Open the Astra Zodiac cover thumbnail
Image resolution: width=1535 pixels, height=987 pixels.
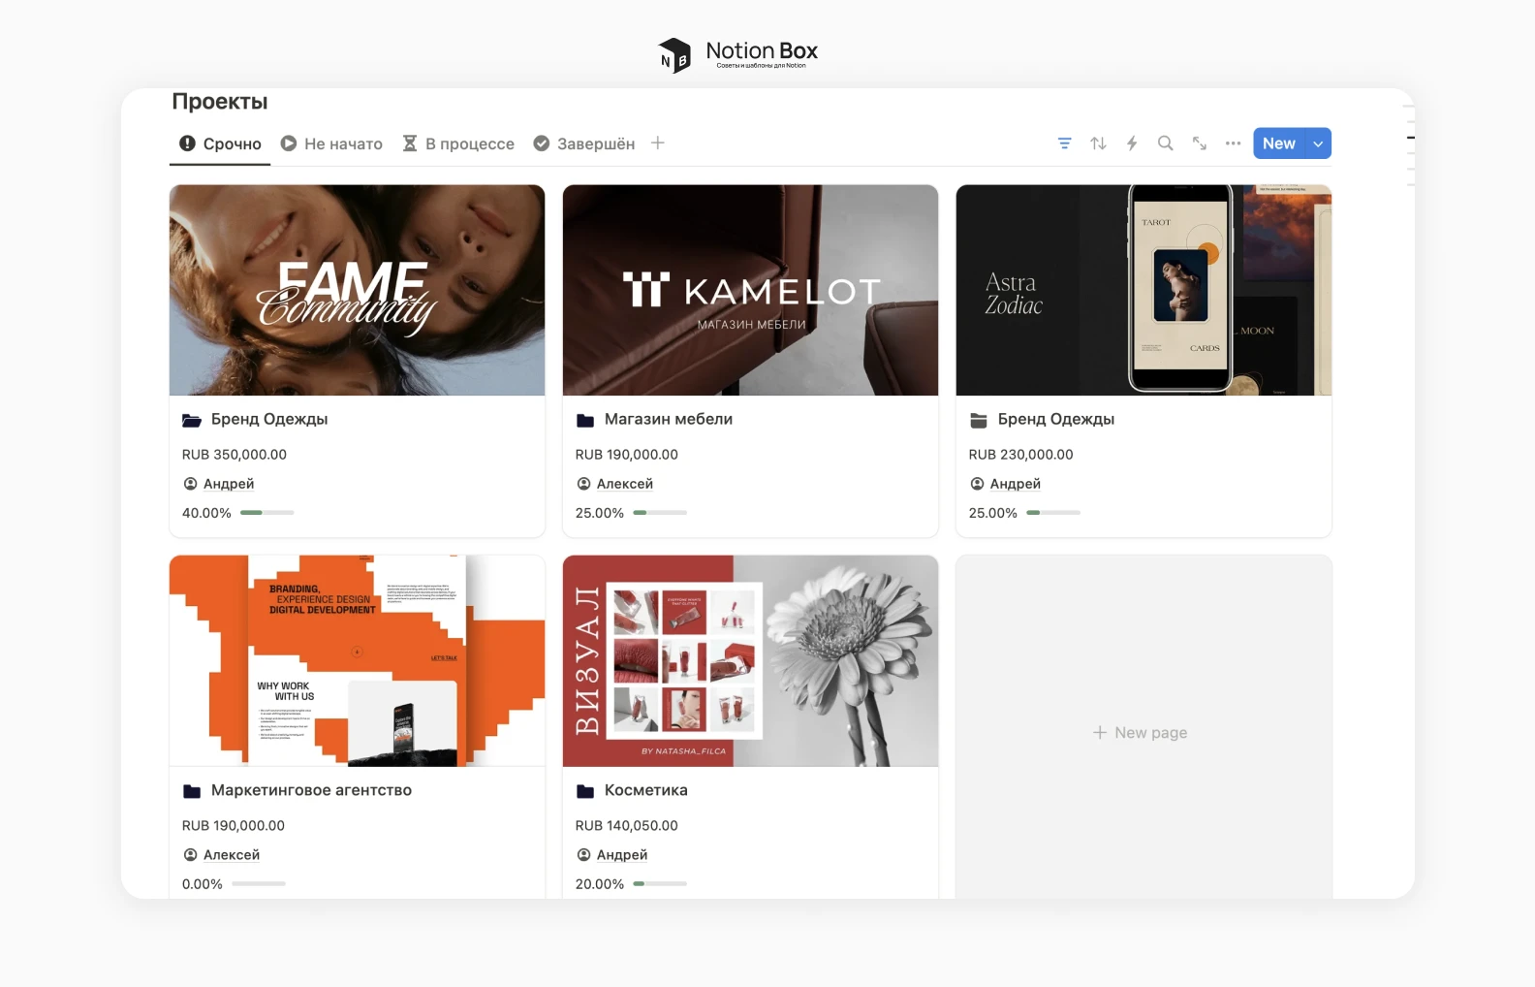[x=1143, y=290]
